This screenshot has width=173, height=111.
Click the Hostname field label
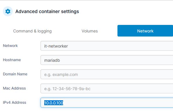pyautogui.click(x=12, y=60)
